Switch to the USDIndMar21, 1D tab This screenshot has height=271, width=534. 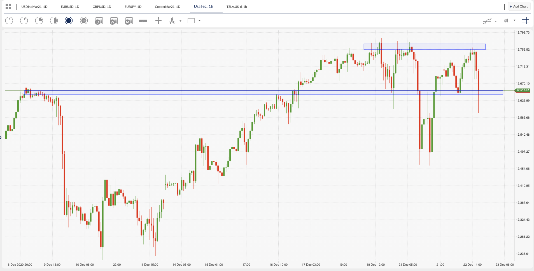(x=34, y=7)
